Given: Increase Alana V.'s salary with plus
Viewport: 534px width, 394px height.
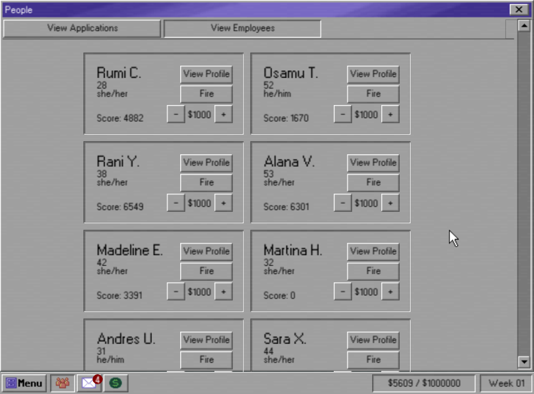Looking at the screenshot, I should click(x=390, y=203).
